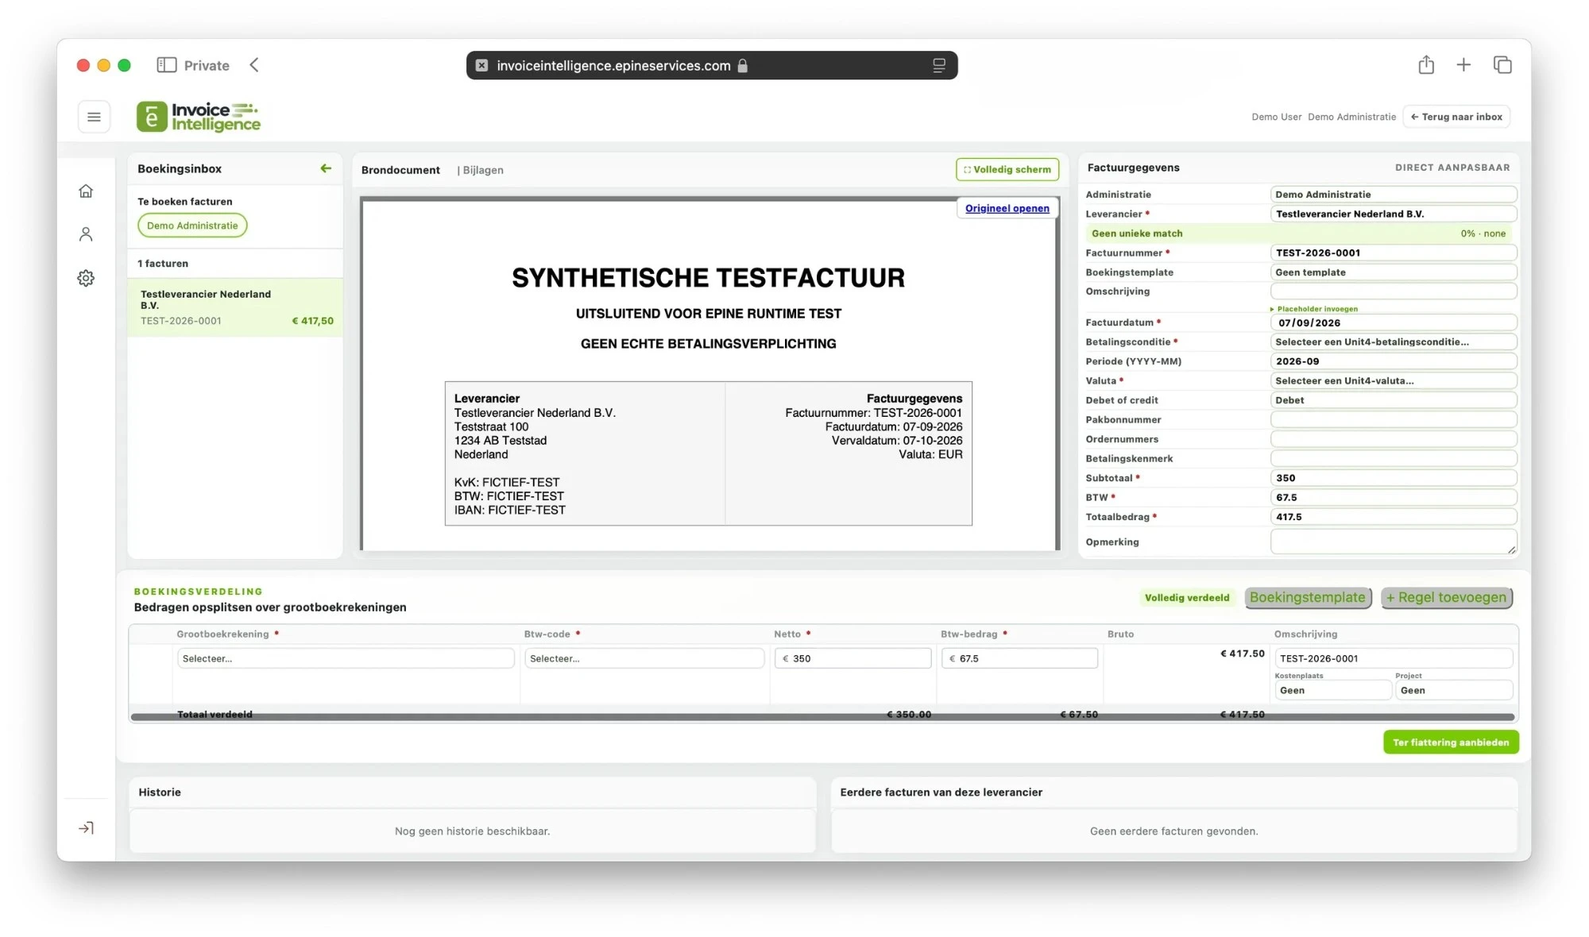Show Safari tab overview icon
This screenshot has height=937, width=1589.
[1502, 65]
